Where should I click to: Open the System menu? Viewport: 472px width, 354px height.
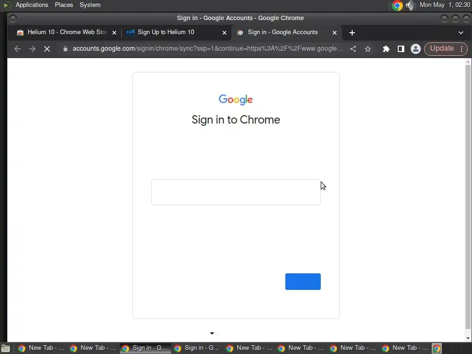[90, 5]
